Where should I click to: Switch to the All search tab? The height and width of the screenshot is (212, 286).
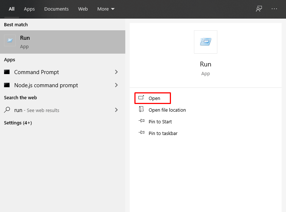coord(11,9)
